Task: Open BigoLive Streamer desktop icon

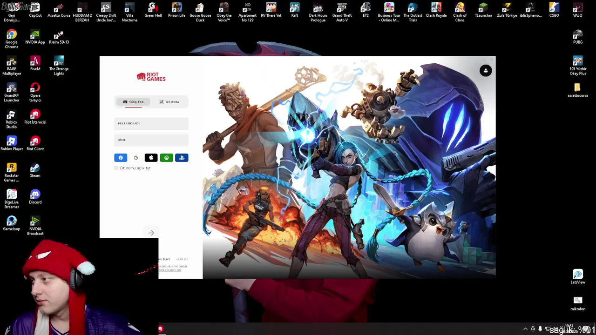Action: [x=12, y=199]
